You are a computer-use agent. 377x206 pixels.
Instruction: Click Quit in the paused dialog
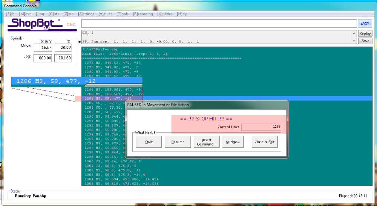(x=149, y=142)
